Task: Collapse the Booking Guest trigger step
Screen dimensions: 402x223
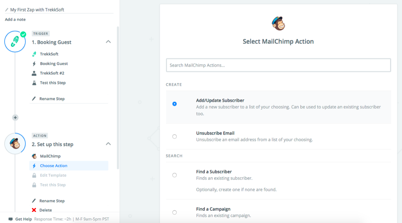Action: point(108,42)
